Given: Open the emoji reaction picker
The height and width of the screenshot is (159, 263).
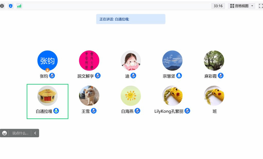Looking at the screenshot, I should 5,133.
